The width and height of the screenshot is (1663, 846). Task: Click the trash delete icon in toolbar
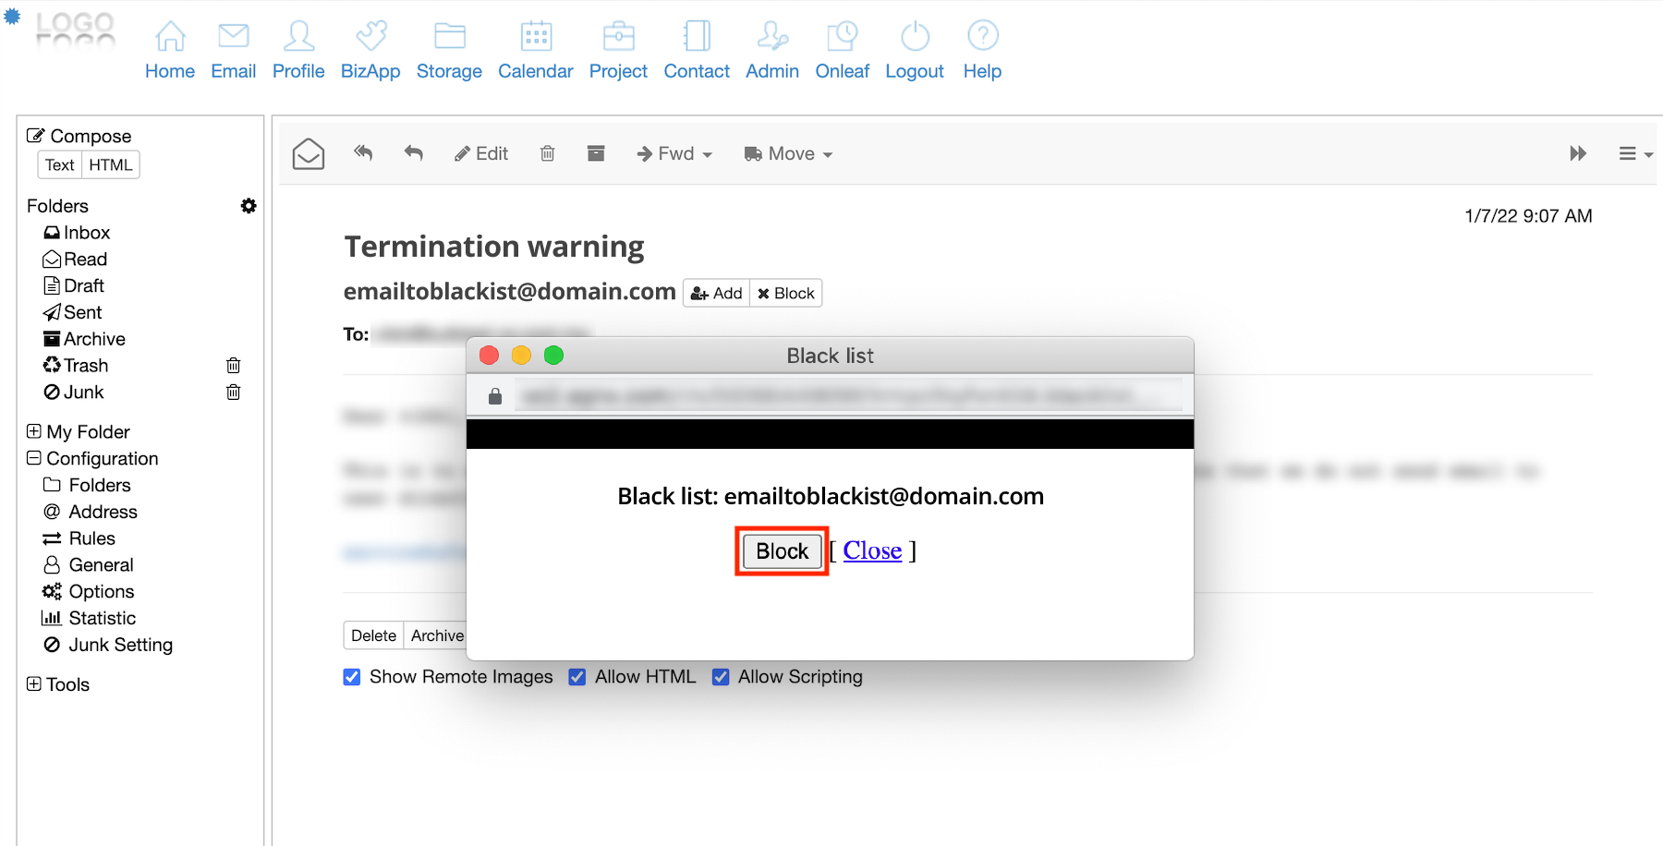pos(547,153)
